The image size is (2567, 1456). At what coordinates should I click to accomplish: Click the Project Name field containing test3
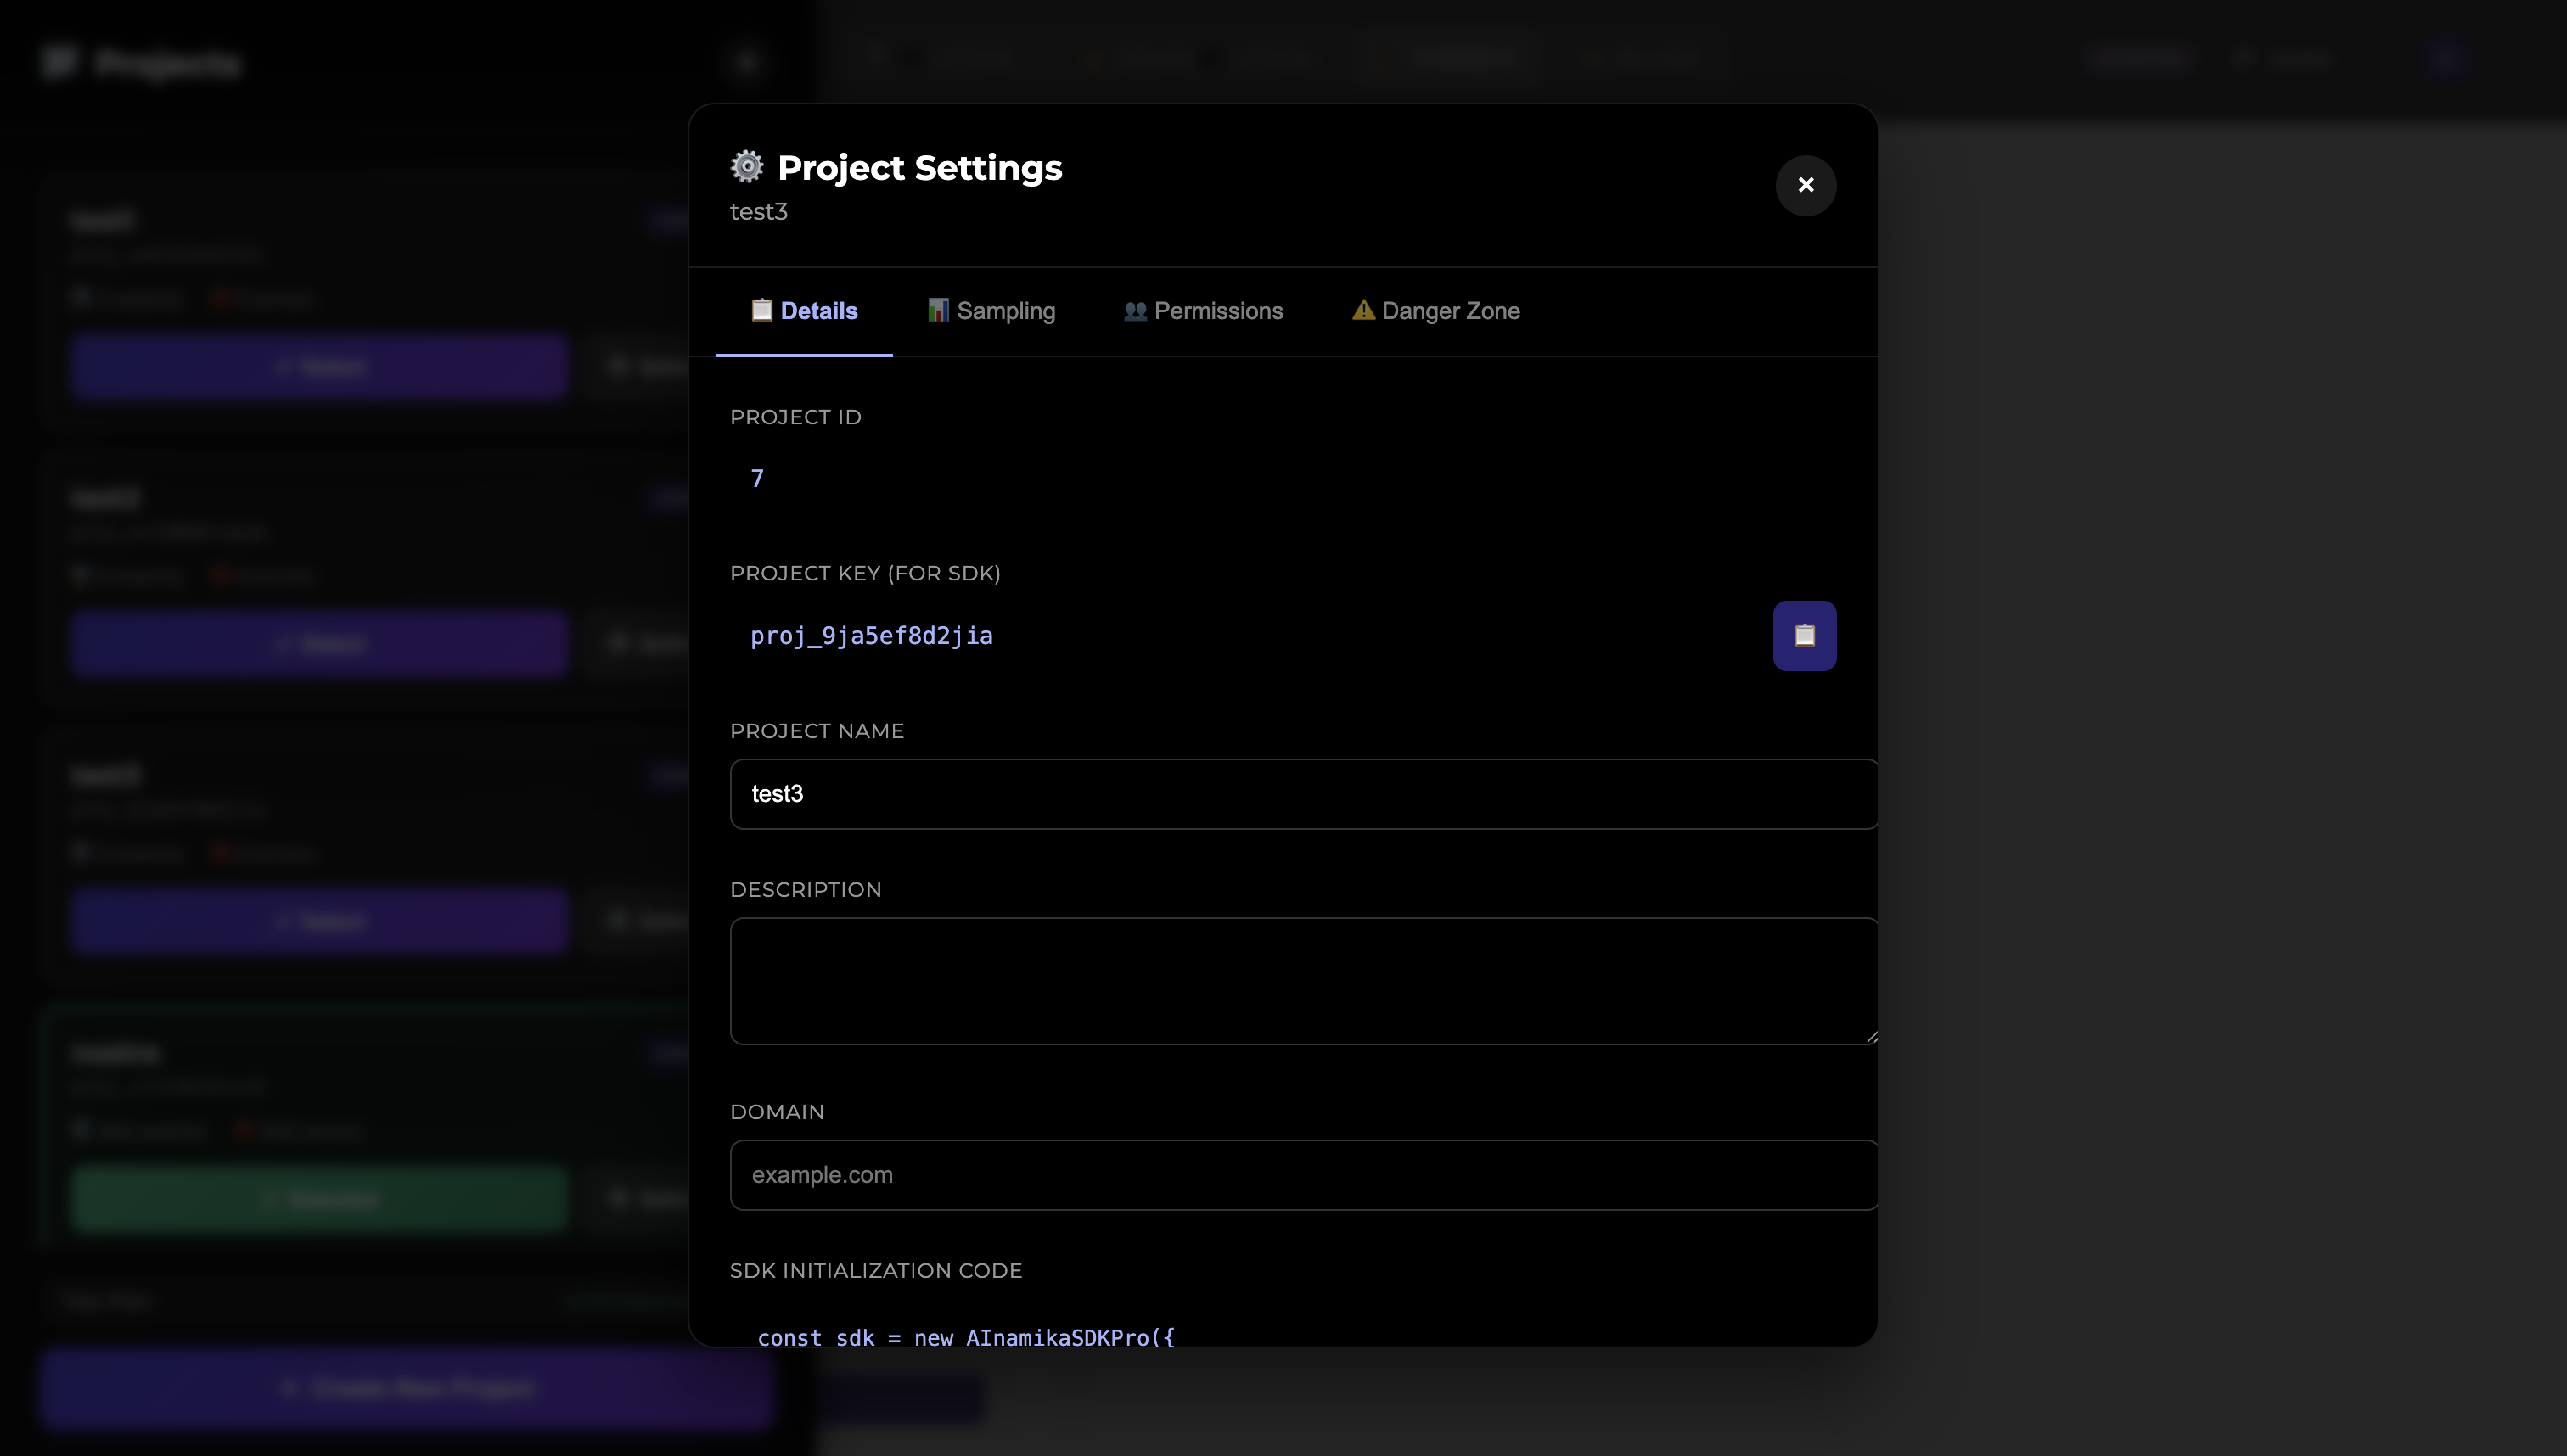click(x=1301, y=793)
